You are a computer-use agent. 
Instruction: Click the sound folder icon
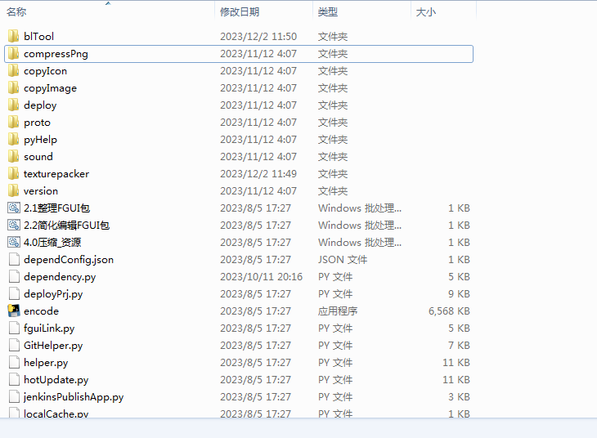point(13,157)
